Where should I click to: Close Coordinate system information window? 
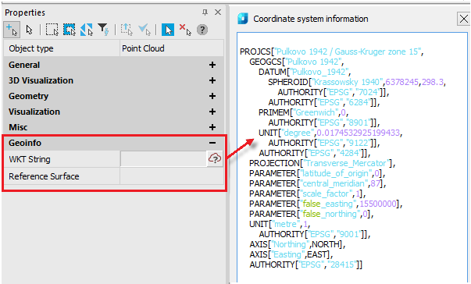463,19
